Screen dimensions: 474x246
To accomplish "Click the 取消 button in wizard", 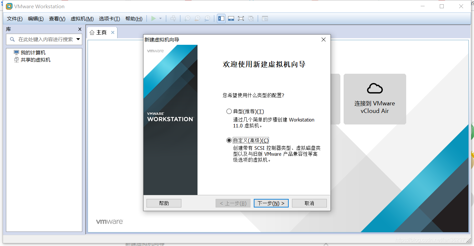I will [x=309, y=203].
